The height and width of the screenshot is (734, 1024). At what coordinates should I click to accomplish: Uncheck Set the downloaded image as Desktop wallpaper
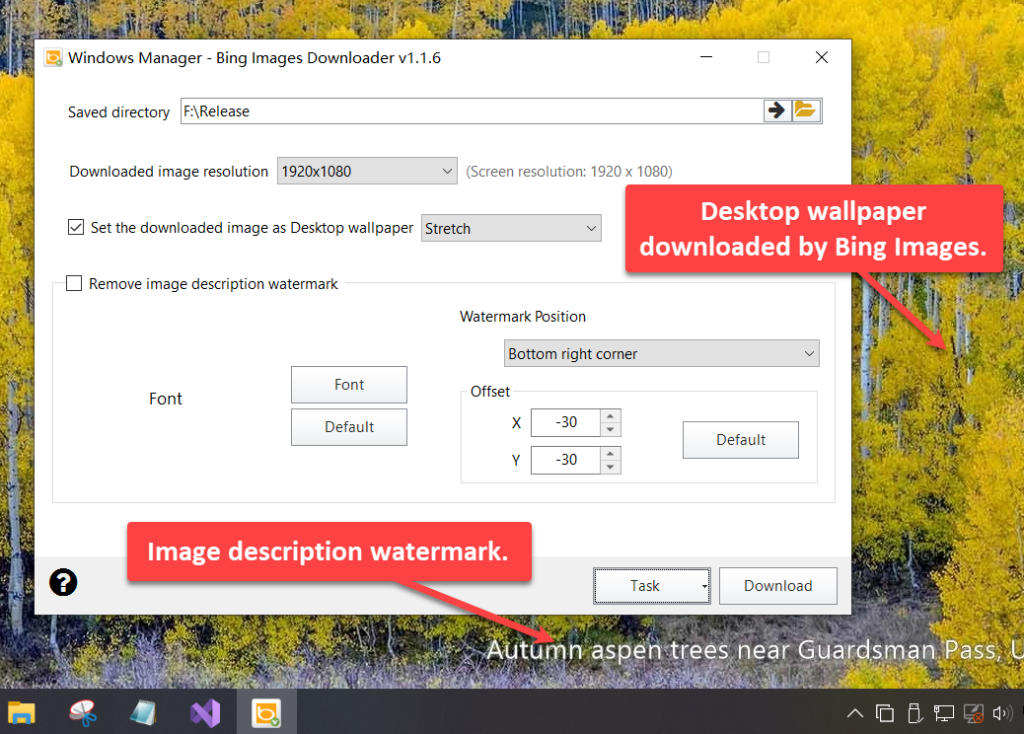[76, 227]
